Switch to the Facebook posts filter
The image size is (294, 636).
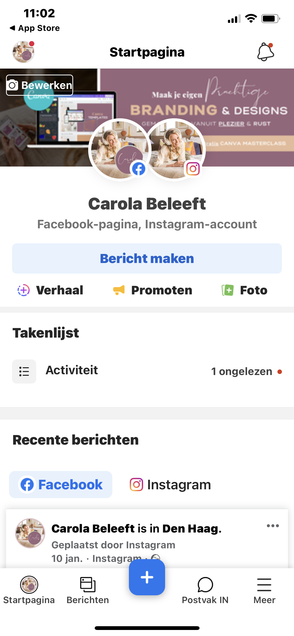(x=61, y=485)
